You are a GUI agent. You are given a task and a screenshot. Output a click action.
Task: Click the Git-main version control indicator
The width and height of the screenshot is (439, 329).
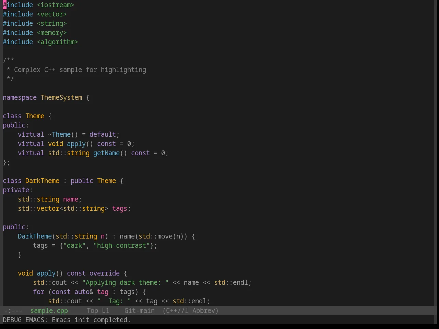coord(140,310)
